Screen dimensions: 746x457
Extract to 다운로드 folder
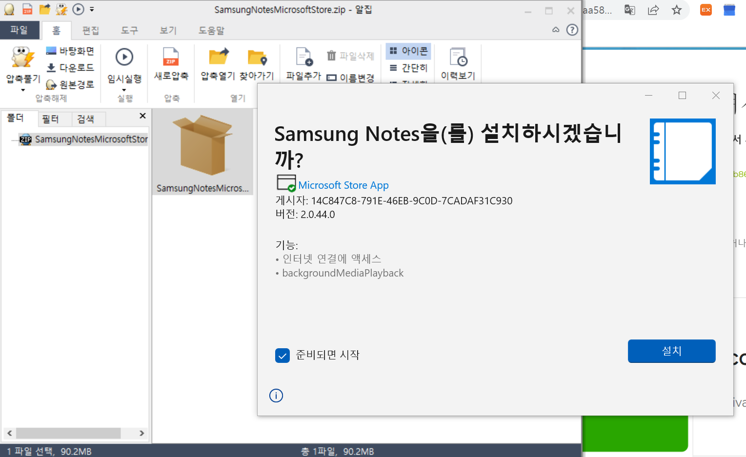coord(70,67)
